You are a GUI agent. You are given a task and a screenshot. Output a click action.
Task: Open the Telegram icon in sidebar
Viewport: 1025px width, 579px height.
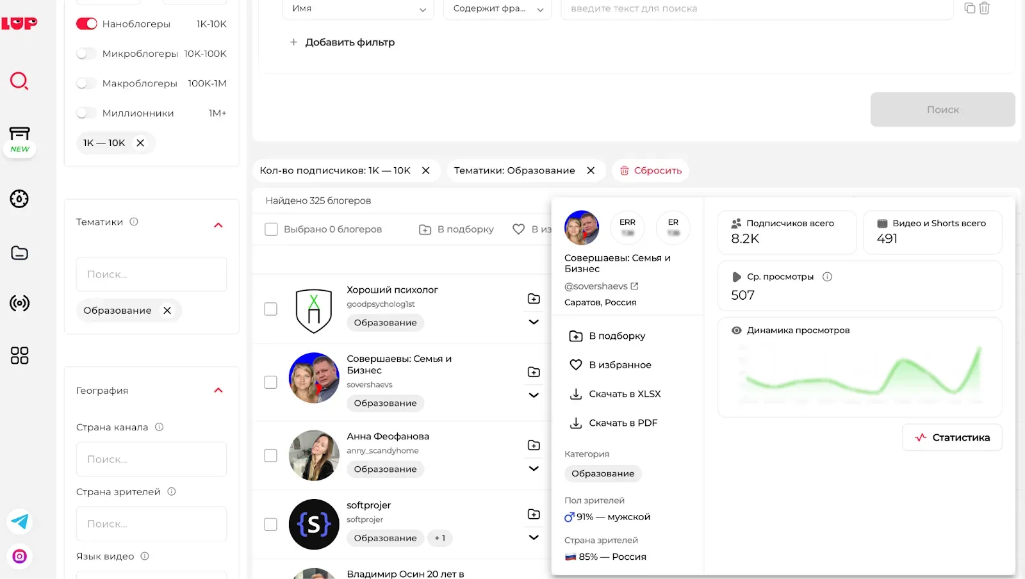[x=20, y=521]
